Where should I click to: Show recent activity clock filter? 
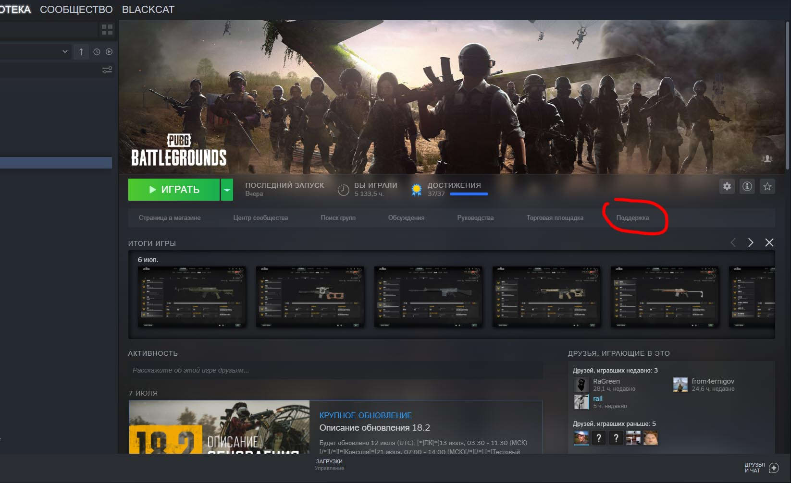97,52
